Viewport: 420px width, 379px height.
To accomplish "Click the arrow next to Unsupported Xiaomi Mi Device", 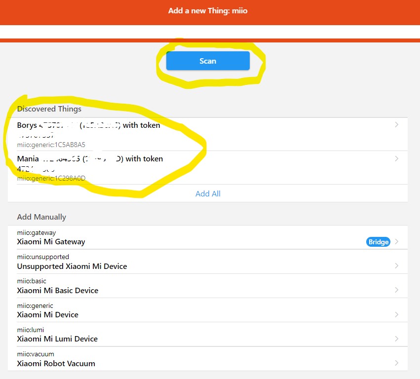I will [x=396, y=266].
